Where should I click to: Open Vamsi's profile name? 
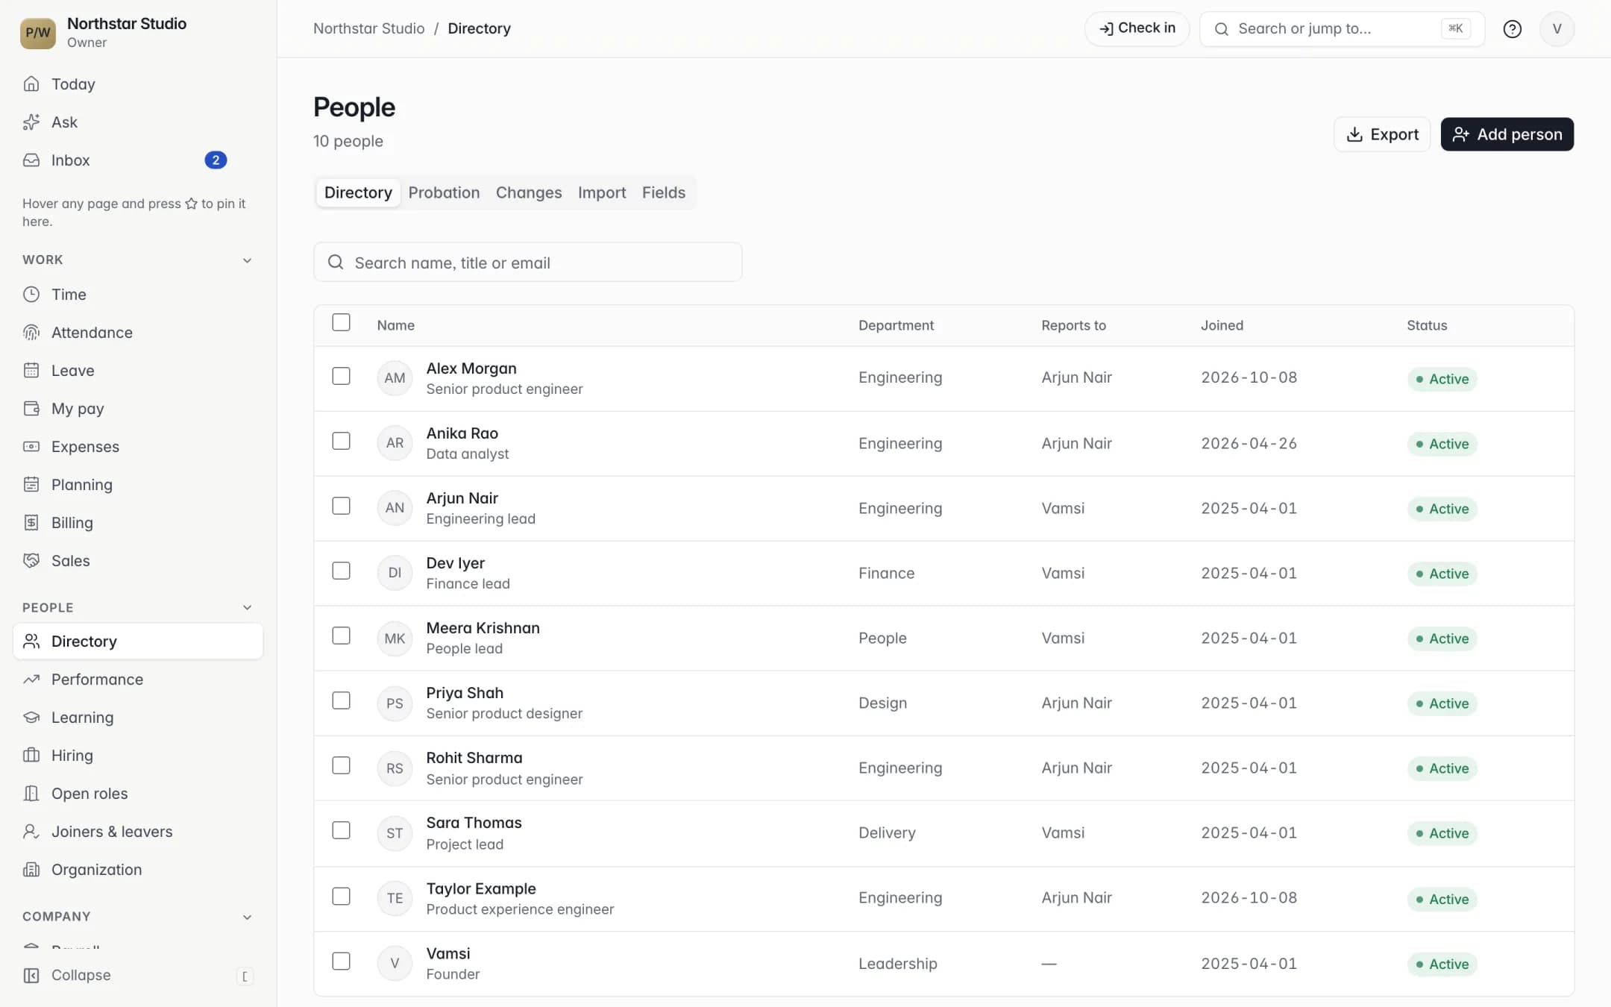(447, 953)
